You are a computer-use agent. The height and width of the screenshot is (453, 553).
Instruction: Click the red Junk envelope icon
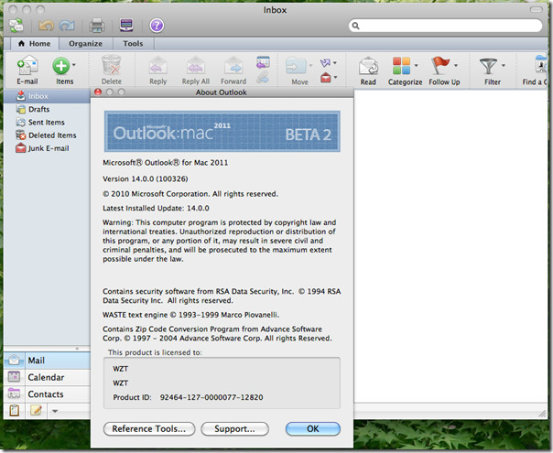326,77
